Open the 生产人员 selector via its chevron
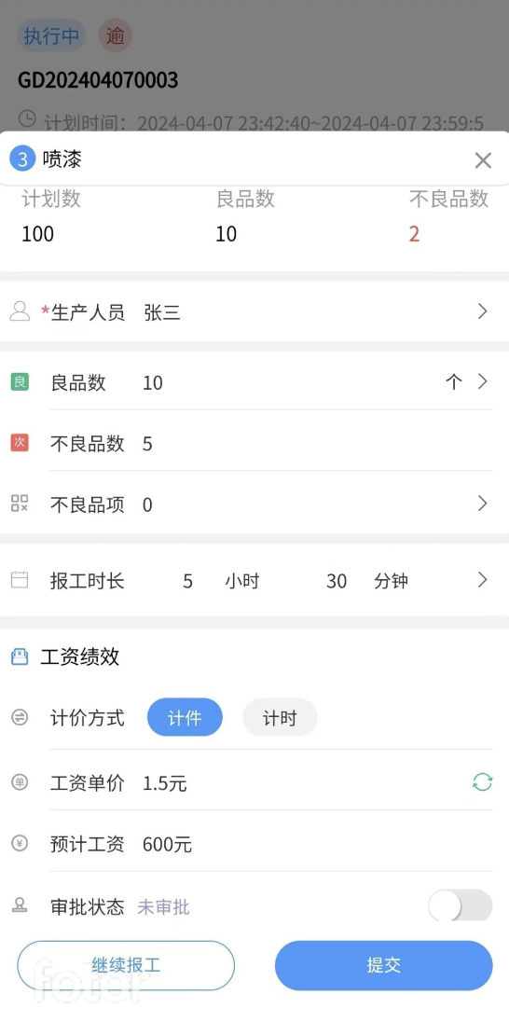The width and height of the screenshot is (509, 1022). [482, 311]
